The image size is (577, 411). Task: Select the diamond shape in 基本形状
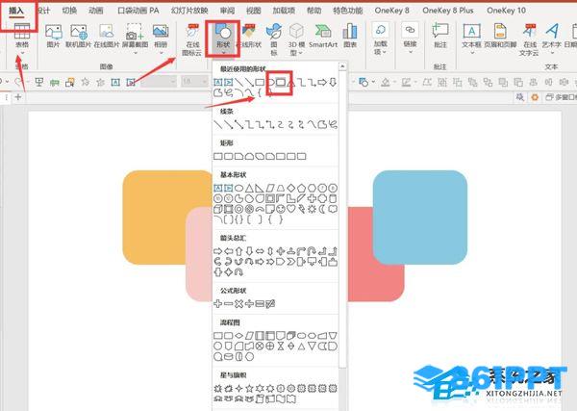tap(291, 189)
